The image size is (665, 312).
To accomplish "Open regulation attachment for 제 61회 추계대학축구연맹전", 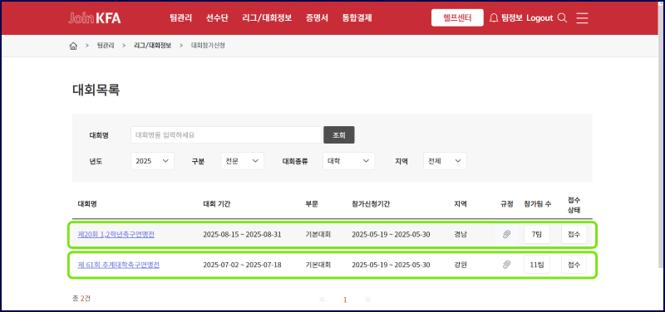I will point(506,265).
